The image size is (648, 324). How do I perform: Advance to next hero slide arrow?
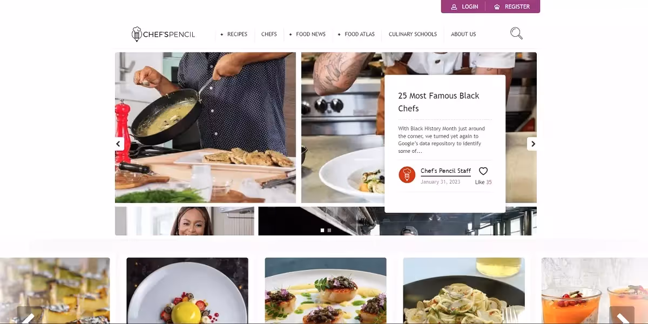pyautogui.click(x=532, y=144)
